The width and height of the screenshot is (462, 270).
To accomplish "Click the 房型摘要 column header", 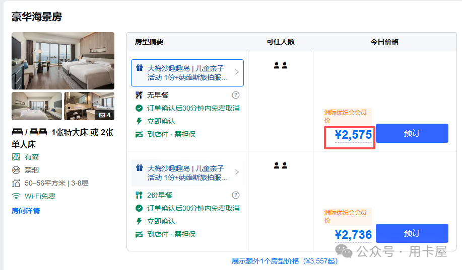I will (149, 42).
